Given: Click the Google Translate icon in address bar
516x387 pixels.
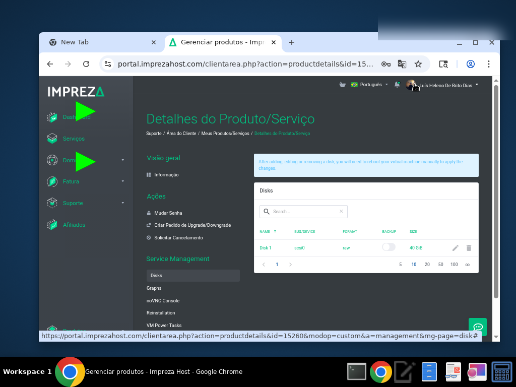Looking at the screenshot, I should click(x=402, y=64).
